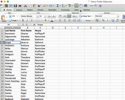This screenshot has height=100, width=125.
Task: Toggle align text left button
Action: click(60, 20)
